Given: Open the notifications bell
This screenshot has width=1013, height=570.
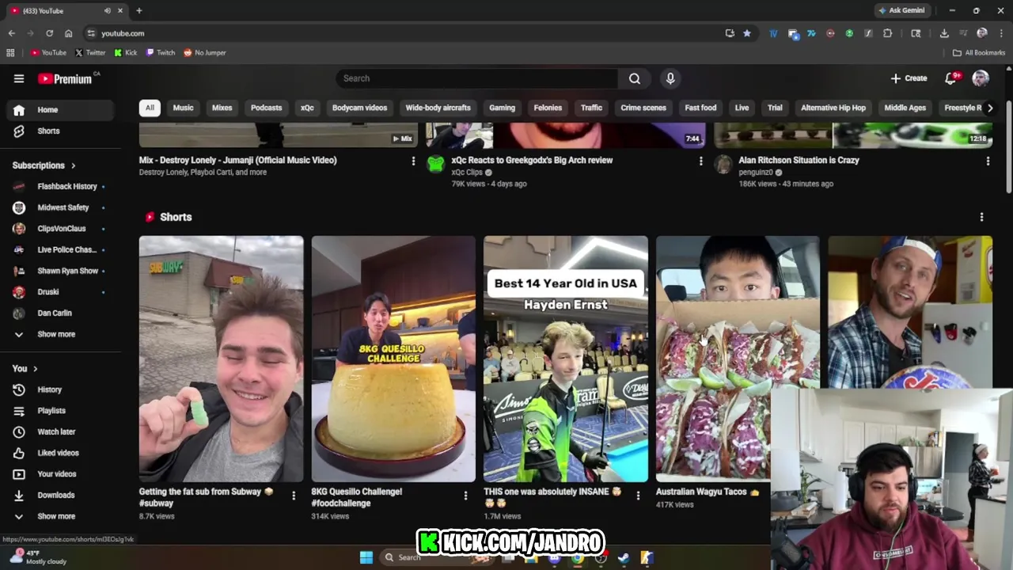Looking at the screenshot, I should click(951, 78).
